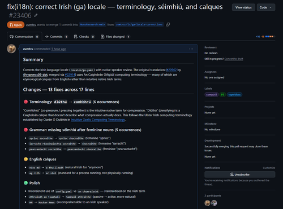
Task: Open the comment options ellipsis menu
Action: pos(191,49)
